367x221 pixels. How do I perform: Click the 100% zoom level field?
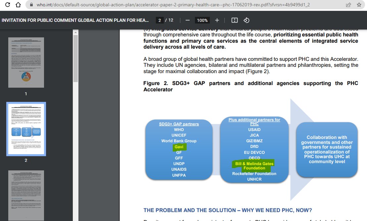202,21
